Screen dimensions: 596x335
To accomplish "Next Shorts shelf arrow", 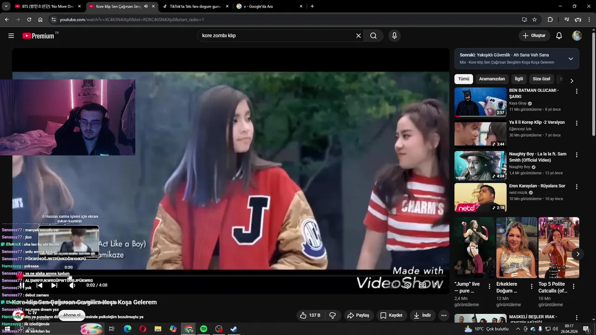I will pos(578,254).
